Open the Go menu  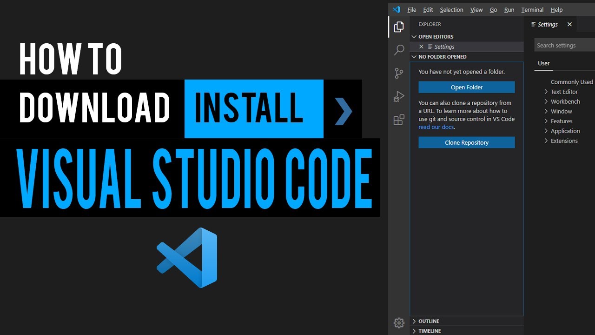[x=493, y=10]
